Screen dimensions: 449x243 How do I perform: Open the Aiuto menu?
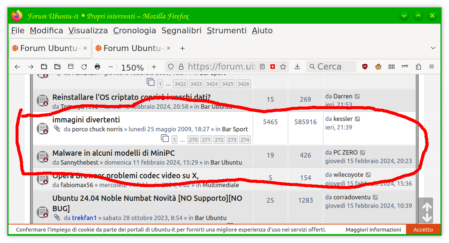click(262, 31)
